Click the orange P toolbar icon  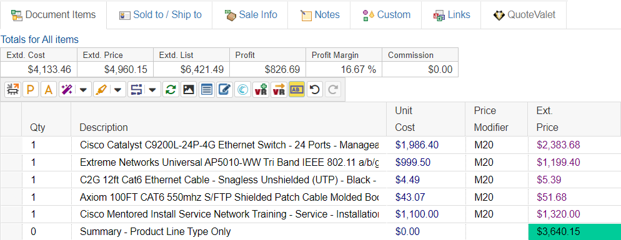(31, 90)
